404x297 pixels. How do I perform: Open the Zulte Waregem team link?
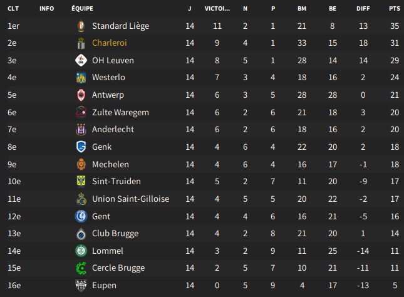pyautogui.click(x=121, y=112)
